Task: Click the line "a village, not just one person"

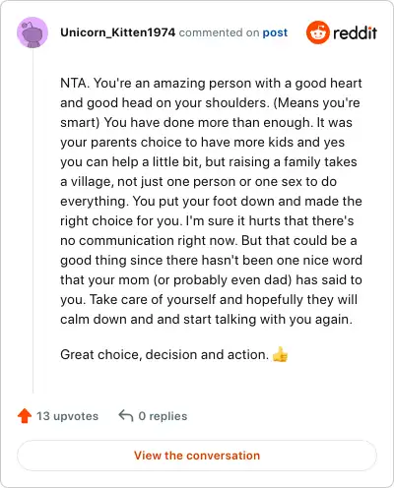Action: tap(199, 181)
